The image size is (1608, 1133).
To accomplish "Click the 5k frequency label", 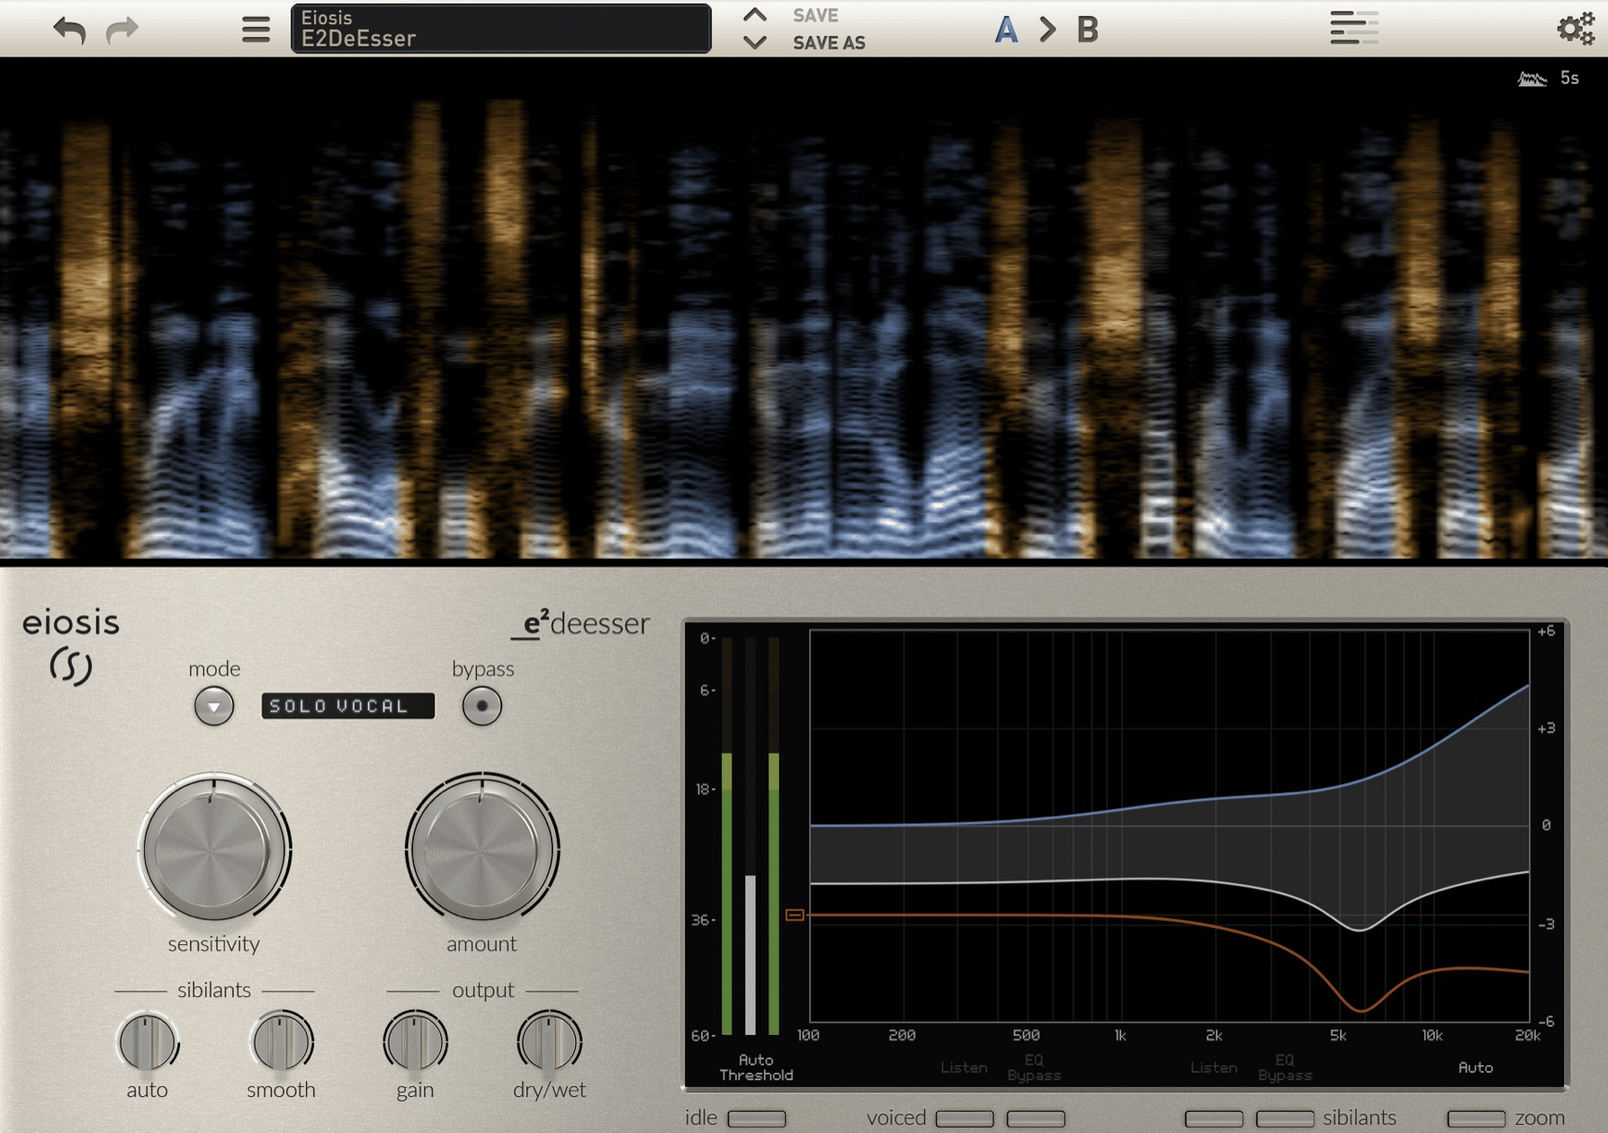I will (x=1338, y=1036).
